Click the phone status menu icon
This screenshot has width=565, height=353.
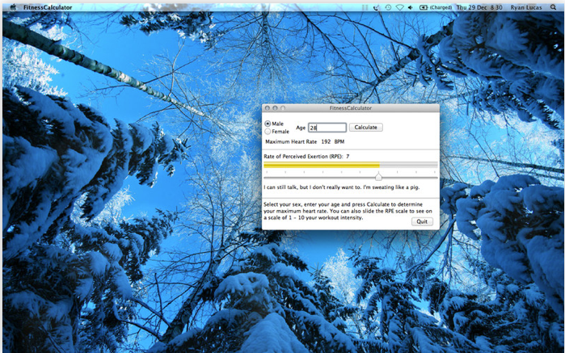[376, 7]
